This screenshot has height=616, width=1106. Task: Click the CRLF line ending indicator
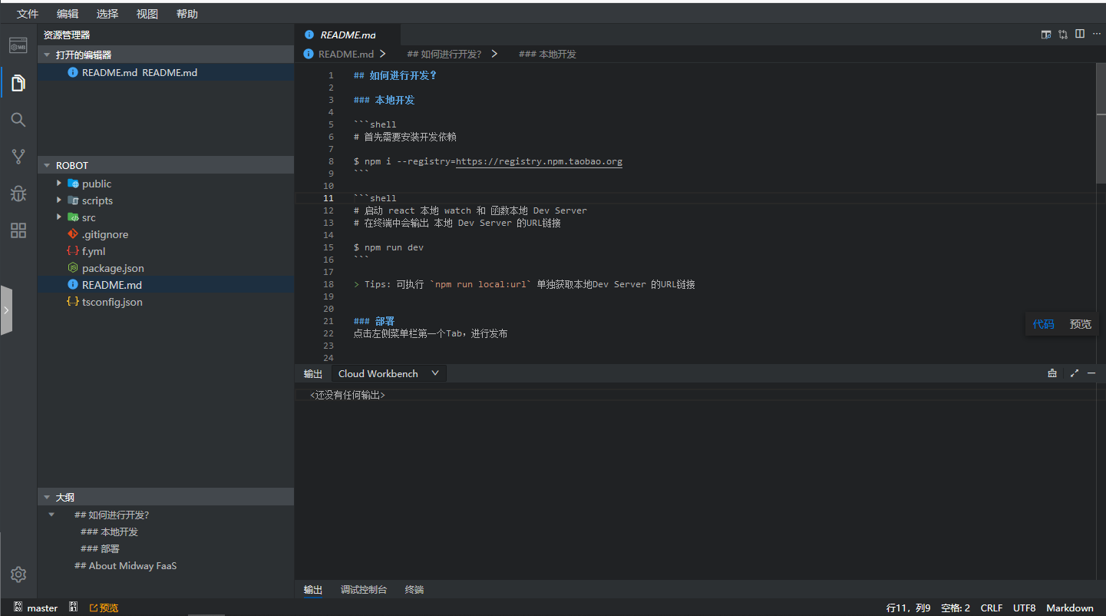992,608
